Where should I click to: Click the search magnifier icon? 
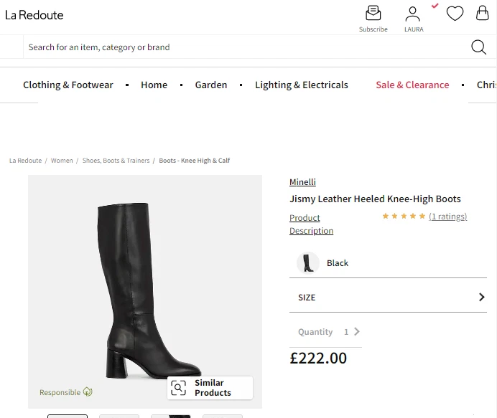click(x=478, y=47)
